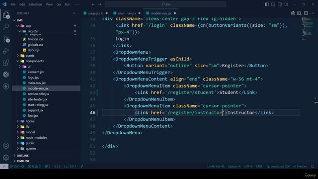Collapse the LMS root folder

14,20
